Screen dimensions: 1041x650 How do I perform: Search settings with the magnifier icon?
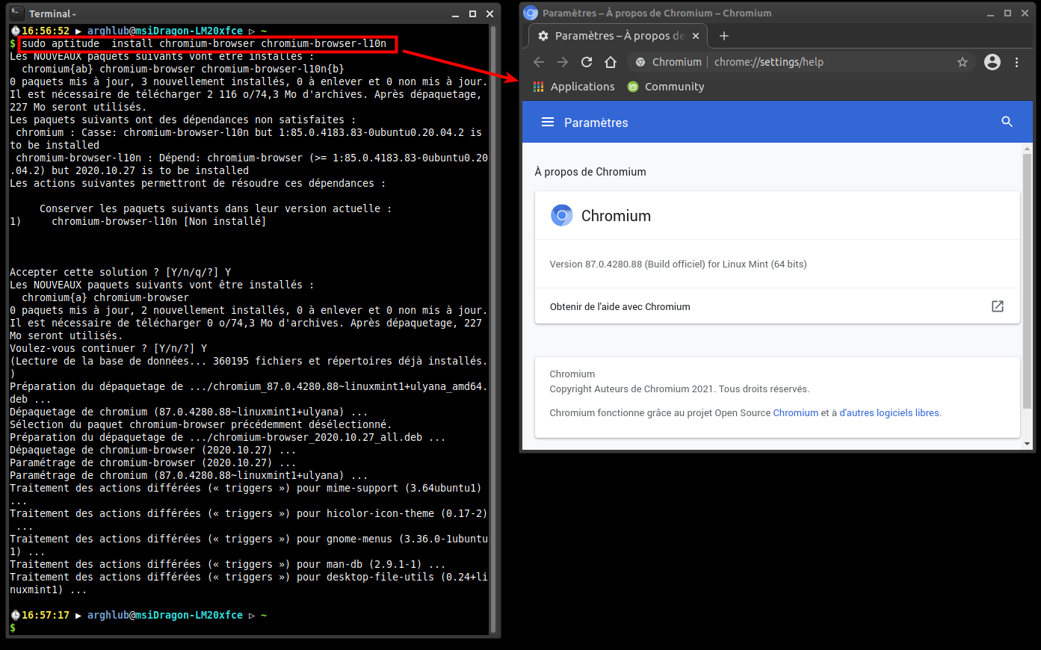coord(1007,122)
